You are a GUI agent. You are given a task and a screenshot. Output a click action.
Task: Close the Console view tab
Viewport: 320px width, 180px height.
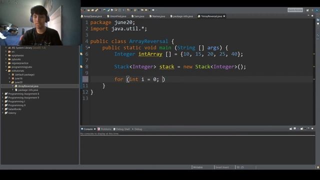point(94,129)
